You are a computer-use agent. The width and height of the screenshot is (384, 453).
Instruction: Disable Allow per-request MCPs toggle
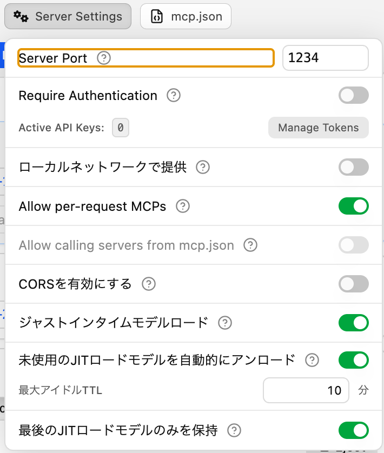click(353, 206)
